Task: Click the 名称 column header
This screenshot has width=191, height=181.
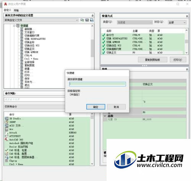Action: [x=109, y=31]
